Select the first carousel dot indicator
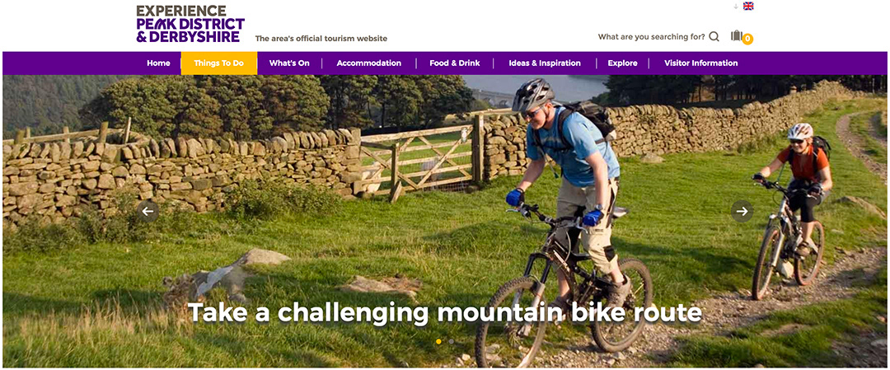The width and height of the screenshot is (890, 370). (x=438, y=342)
